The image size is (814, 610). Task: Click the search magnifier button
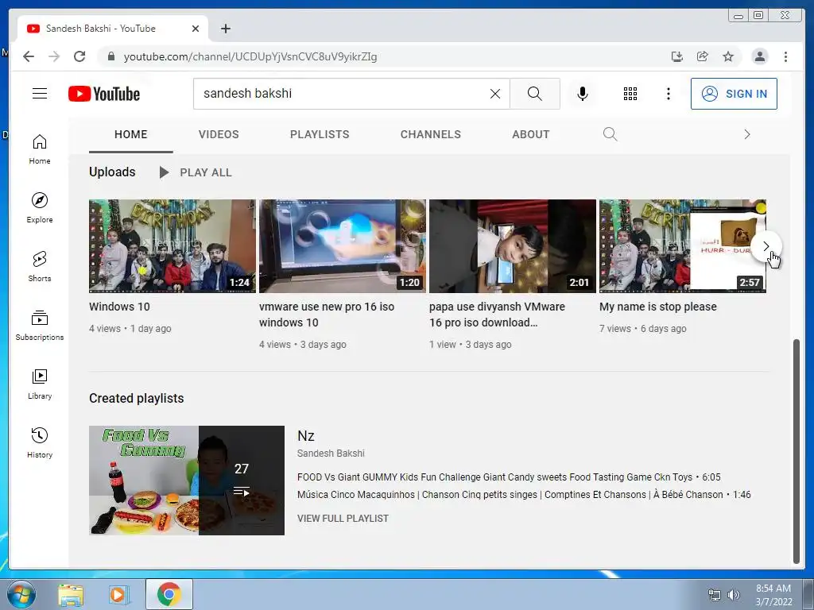pos(535,94)
